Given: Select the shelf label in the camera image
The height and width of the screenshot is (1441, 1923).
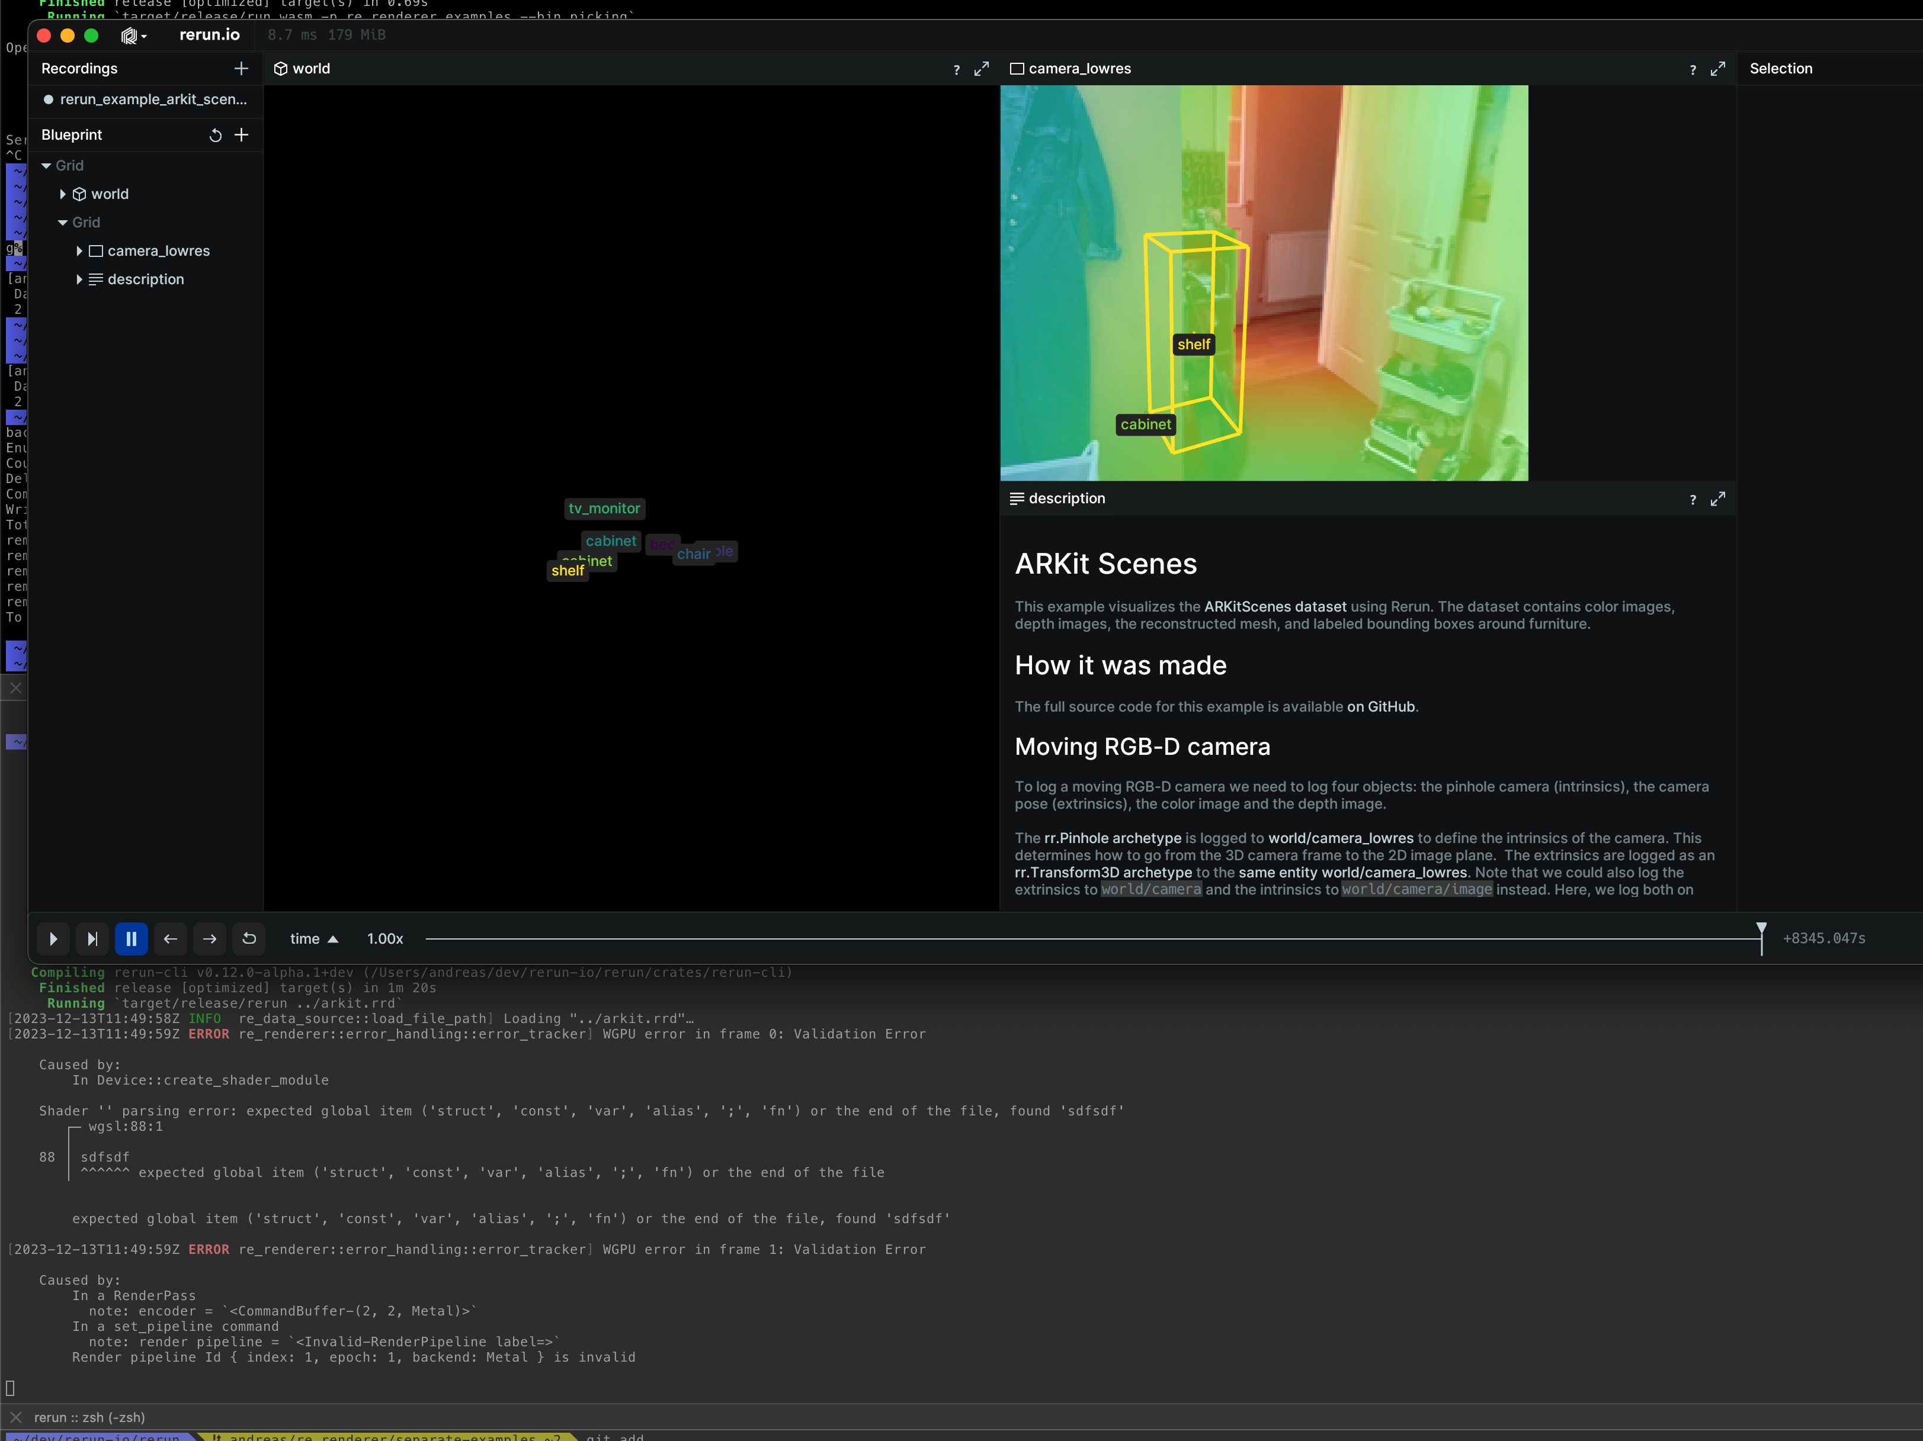Looking at the screenshot, I should tap(1194, 345).
